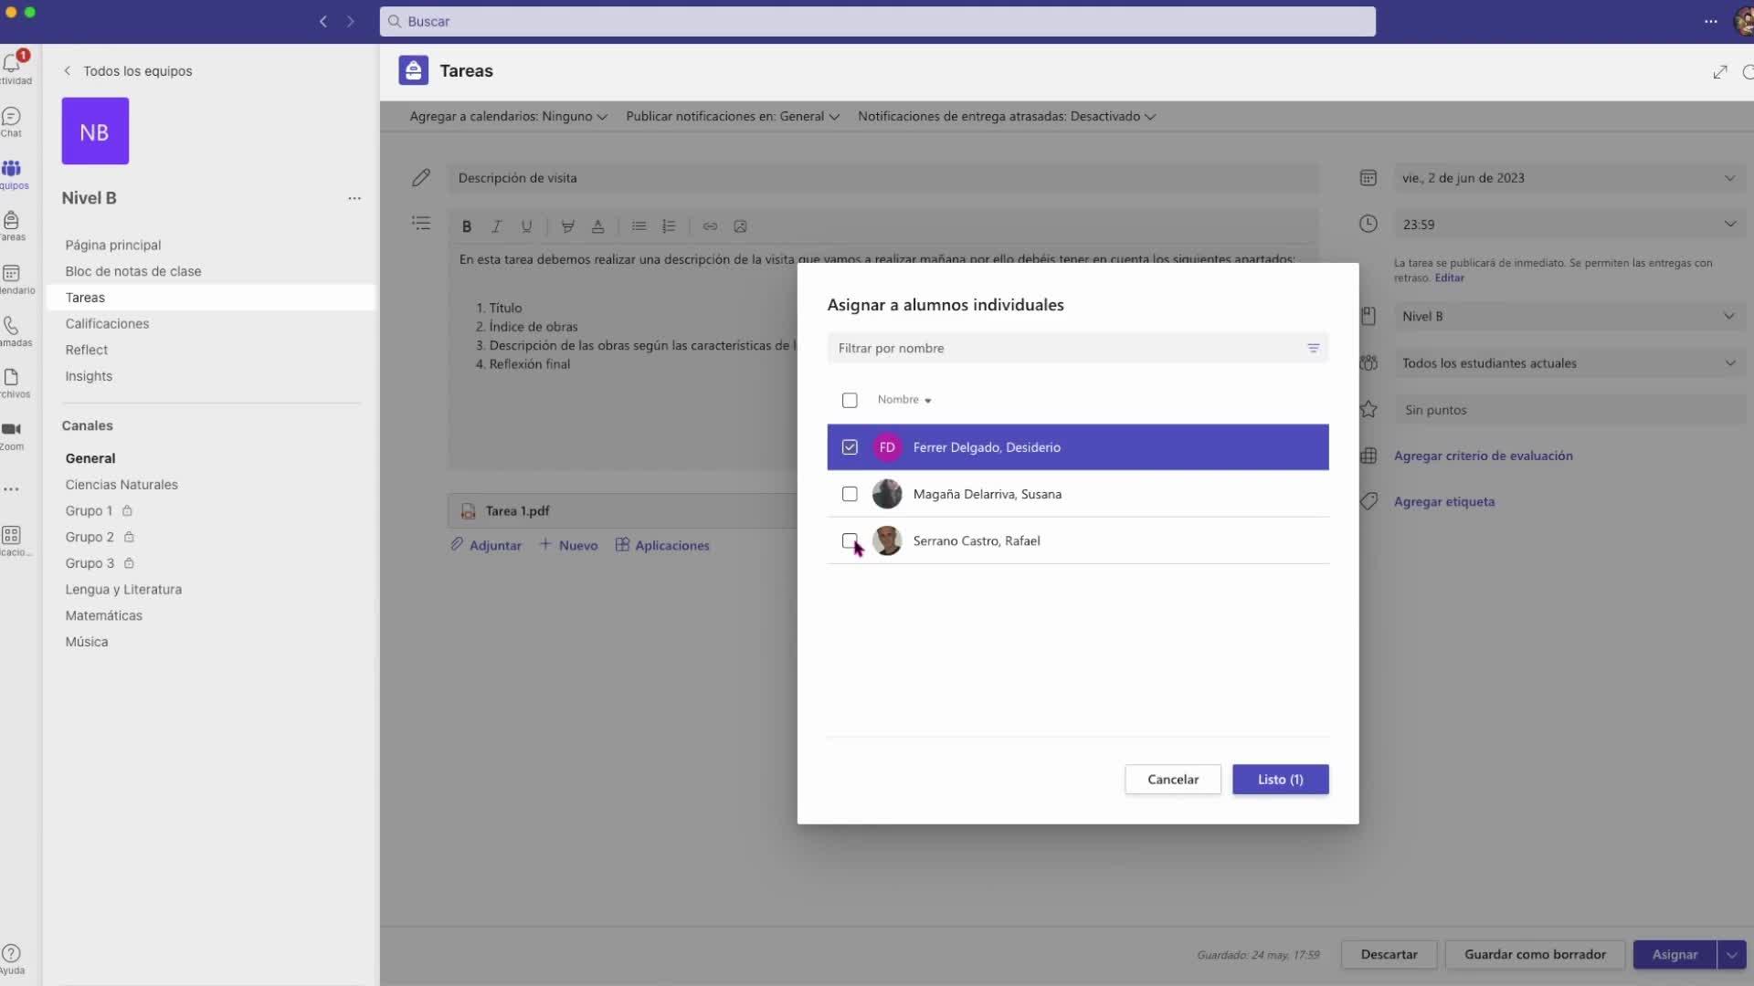This screenshot has width=1754, height=986.
Task: Open the Tareas backpack icon in rail
Action: 11,221
